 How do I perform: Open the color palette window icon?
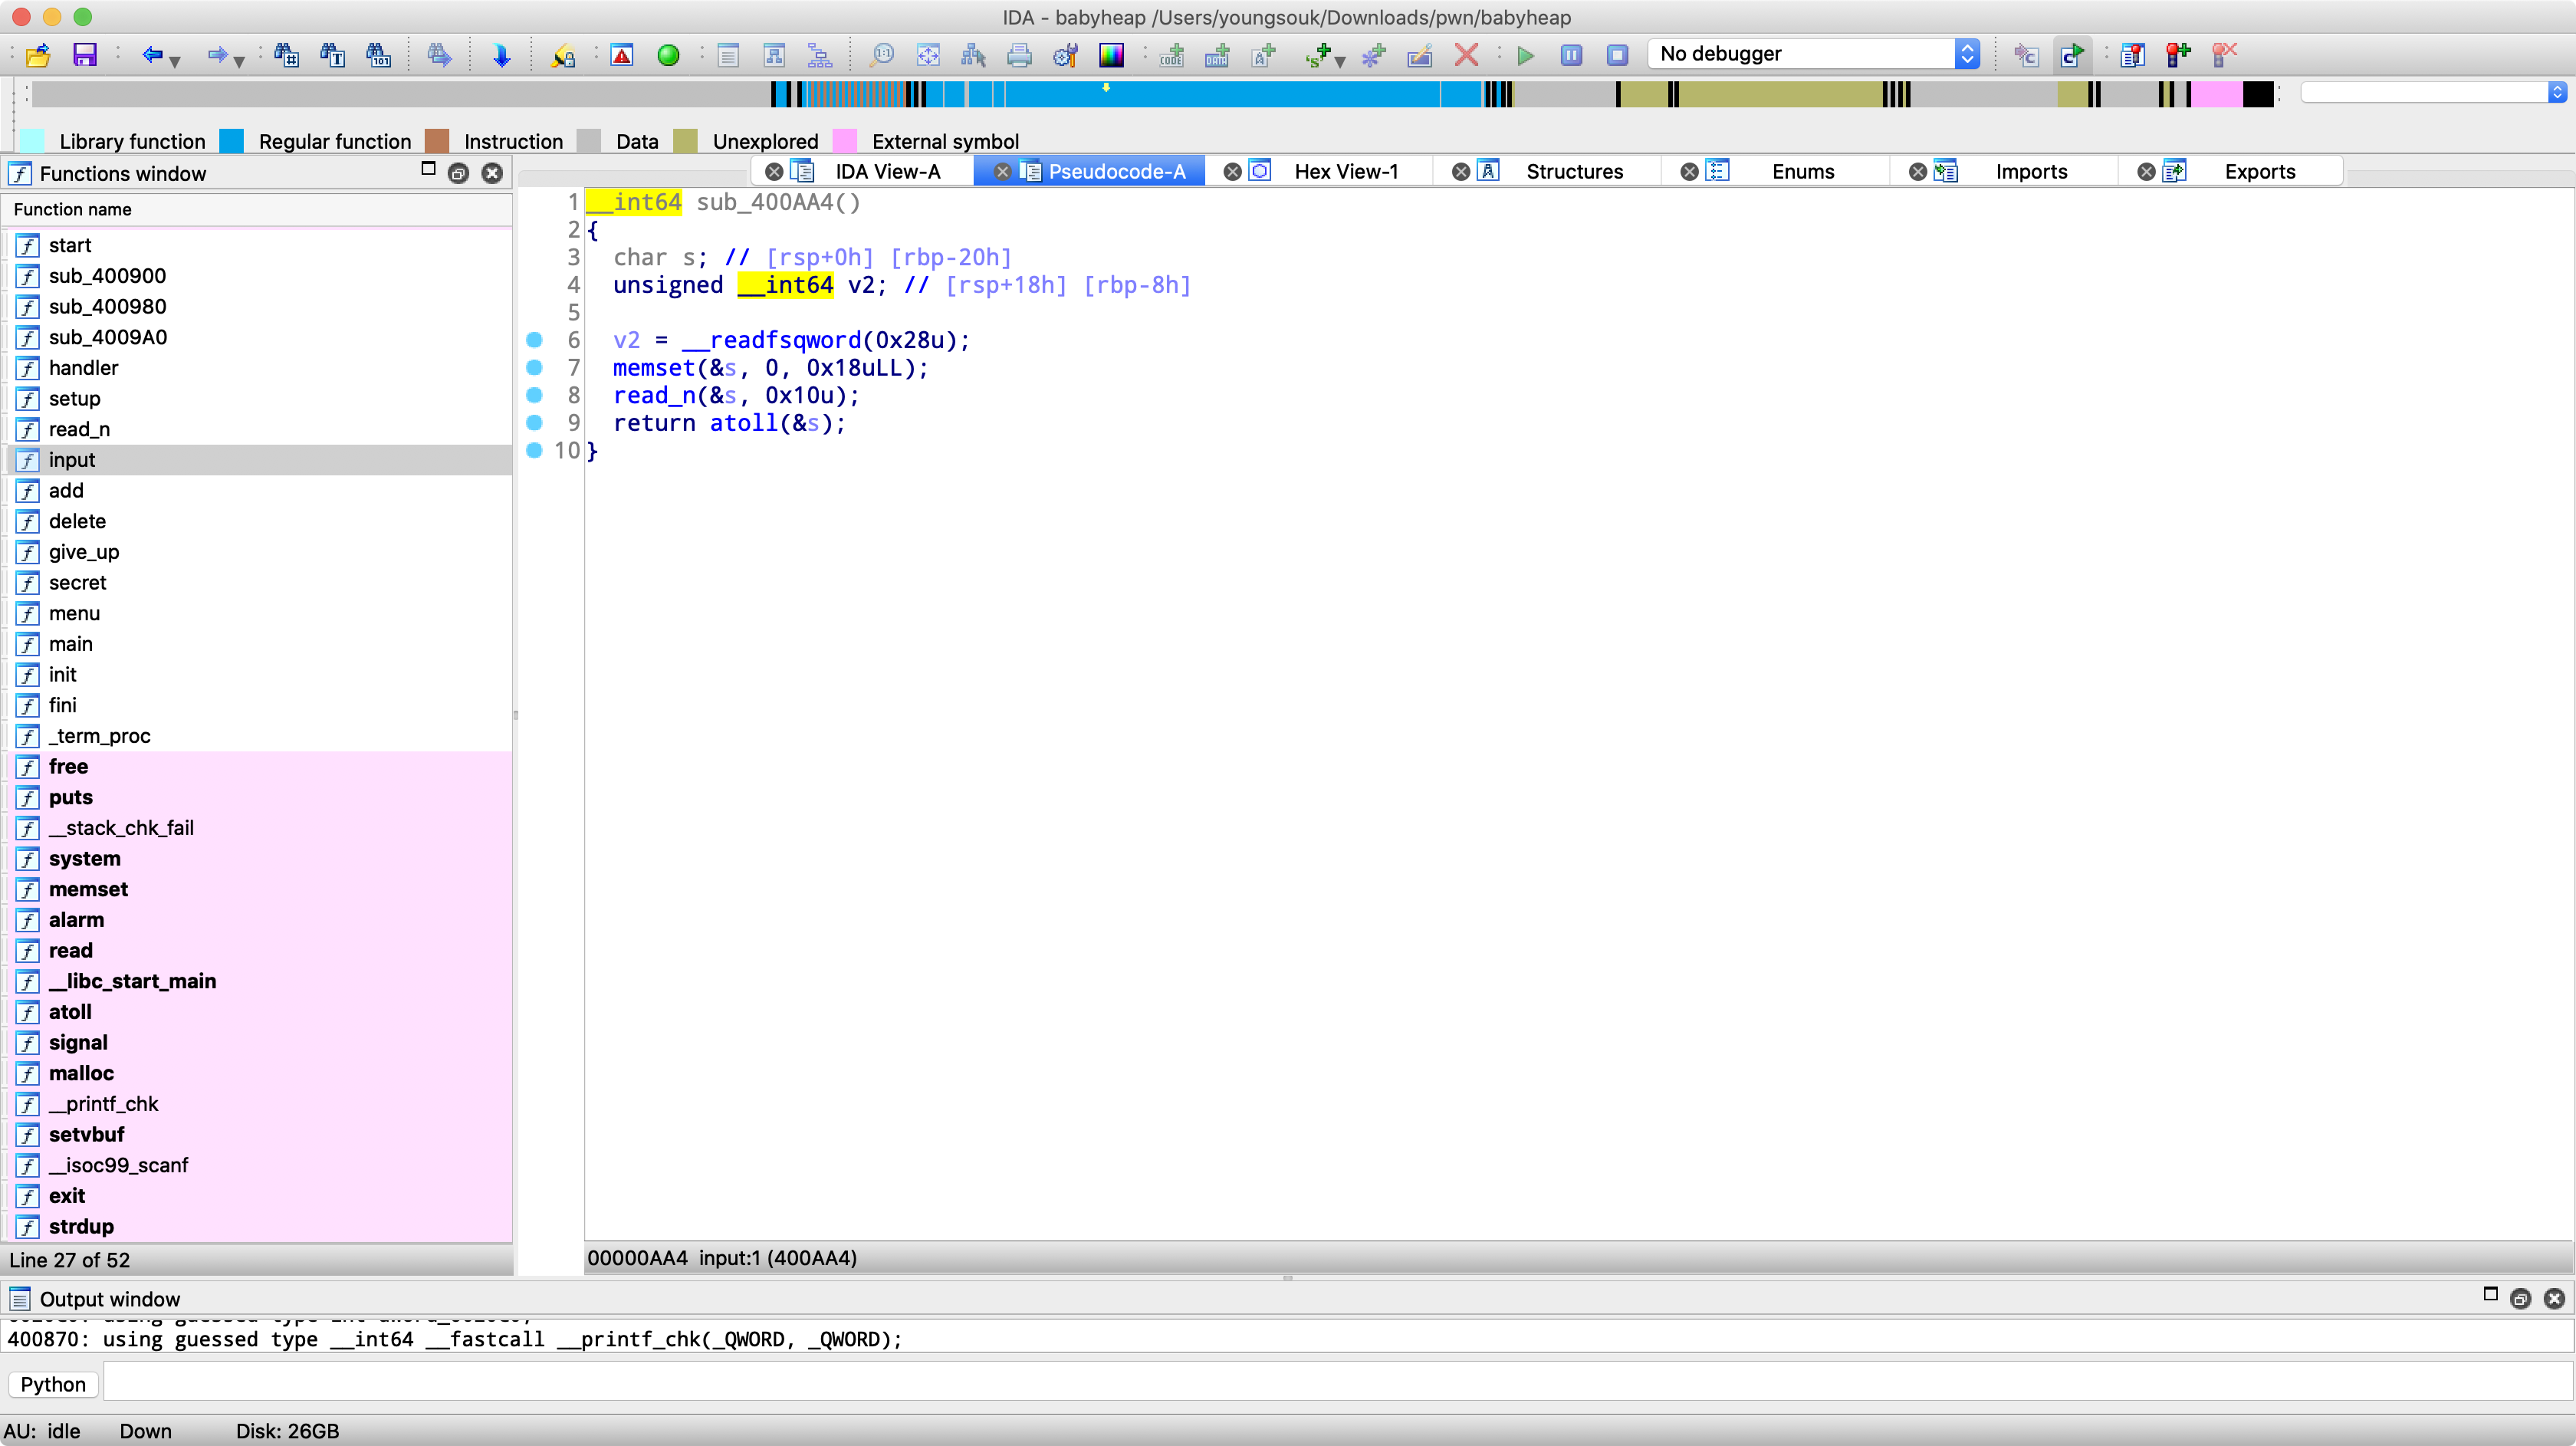[x=1111, y=55]
